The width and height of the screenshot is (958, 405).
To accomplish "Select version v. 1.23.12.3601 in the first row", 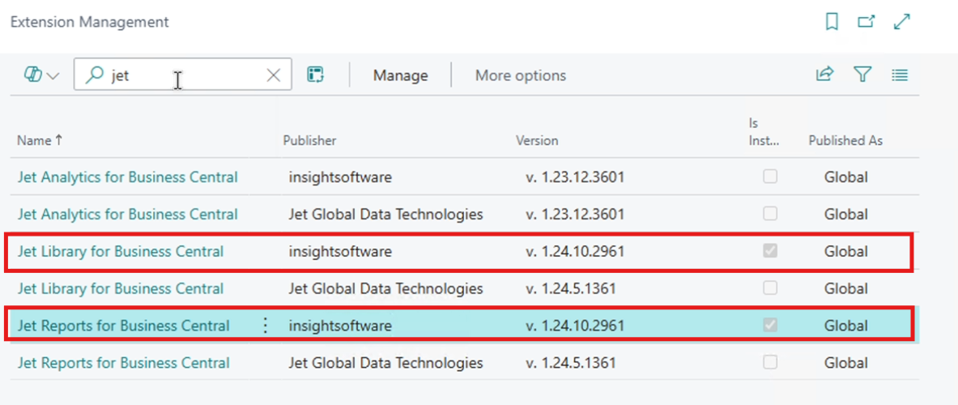I will point(575,177).
